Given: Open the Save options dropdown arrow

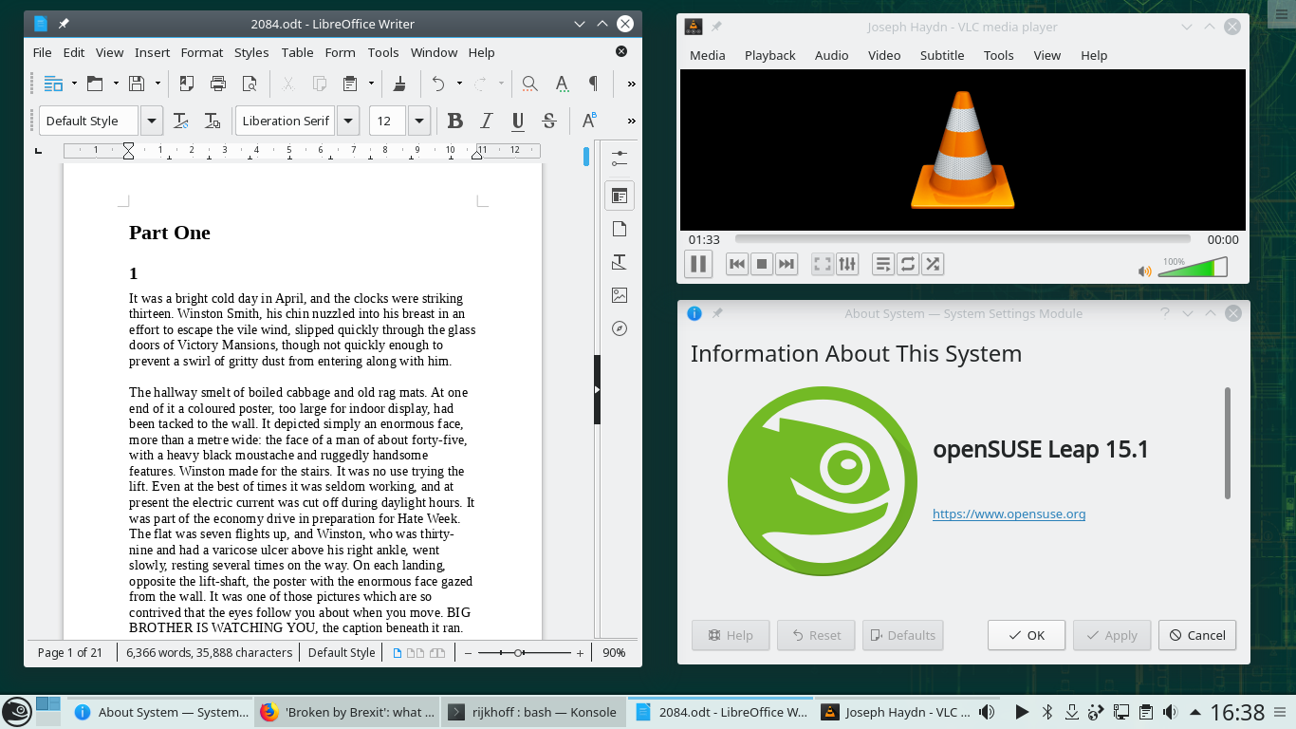Looking at the screenshot, I should coord(157,84).
